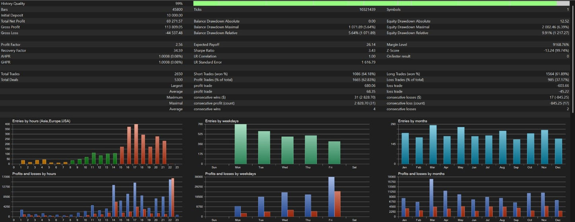Click the March bar in Entries by months
Viewport: 575px width, 222px height.
tap(433, 144)
